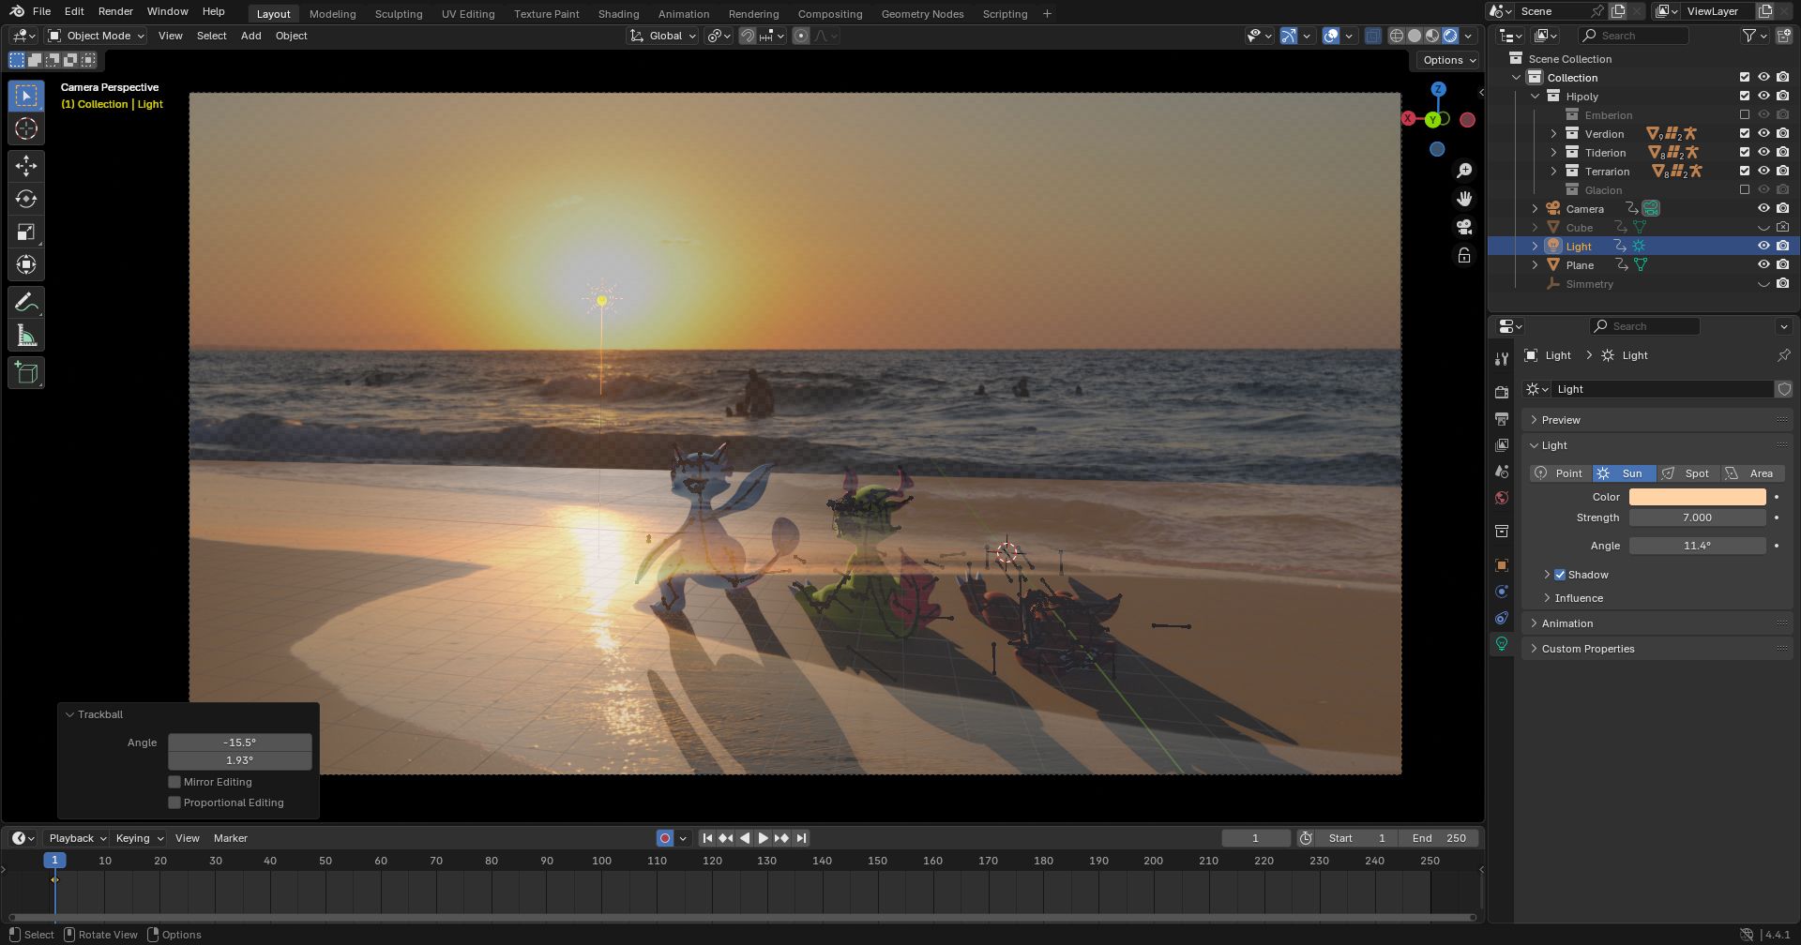1801x945 pixels.
Task: Collapse the Trackball operator panel
Action: [x=69, y=714]
